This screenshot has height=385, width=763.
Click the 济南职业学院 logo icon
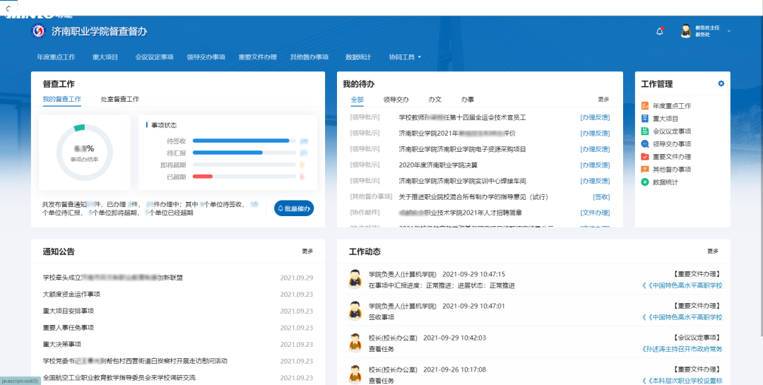38,31
